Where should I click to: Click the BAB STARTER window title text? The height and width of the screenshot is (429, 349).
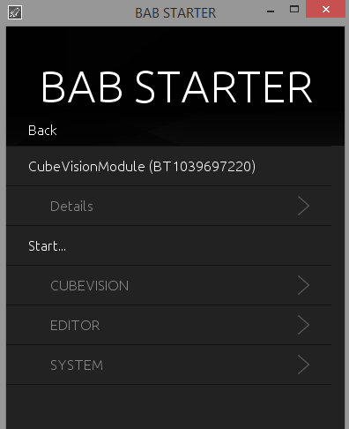[175, 13]
